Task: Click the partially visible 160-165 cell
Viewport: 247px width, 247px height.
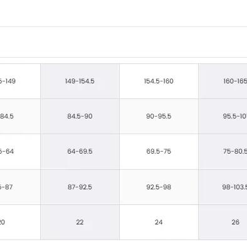Action: point(223,81)
